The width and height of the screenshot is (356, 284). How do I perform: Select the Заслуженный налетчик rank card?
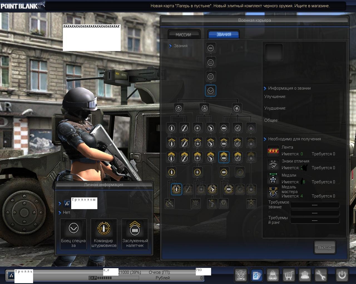(x=135, y=234)
